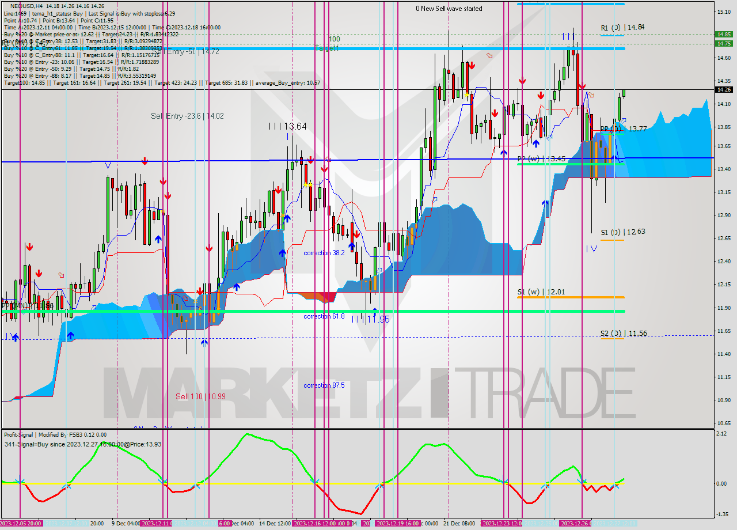The height and width of the screenshot is (530, 737).
Task: Click the 10.65 price axis value
Action: pyautogui.click(x=723, y=423)
